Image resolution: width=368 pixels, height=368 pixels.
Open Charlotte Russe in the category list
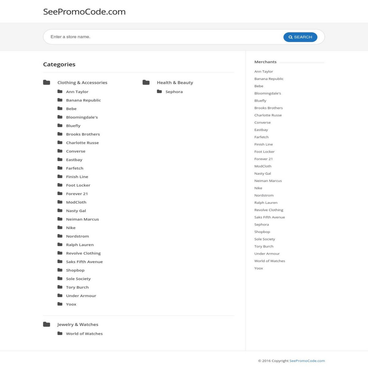coord(82,143)
